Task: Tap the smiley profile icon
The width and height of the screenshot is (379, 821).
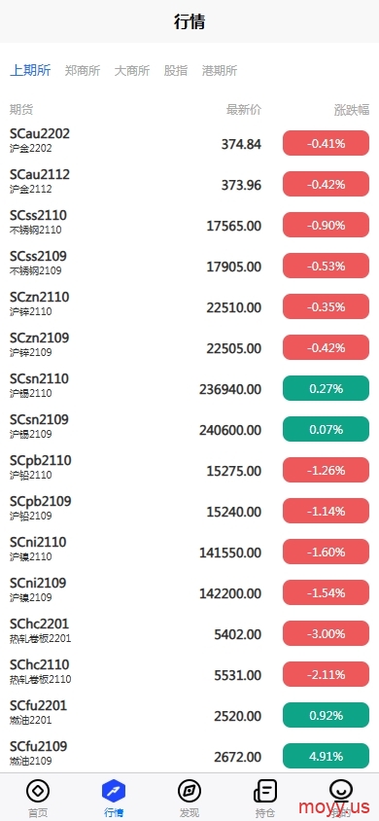Action: (341, 790)
